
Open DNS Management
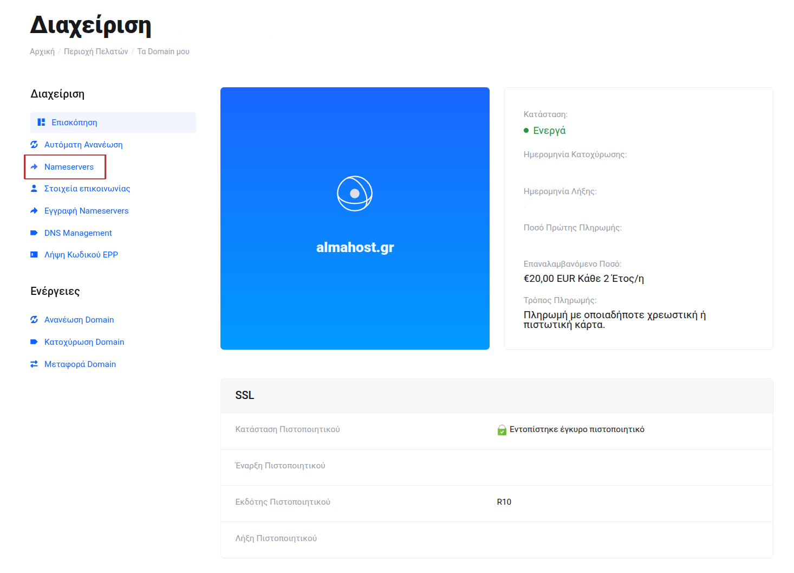tap(78, 233)
